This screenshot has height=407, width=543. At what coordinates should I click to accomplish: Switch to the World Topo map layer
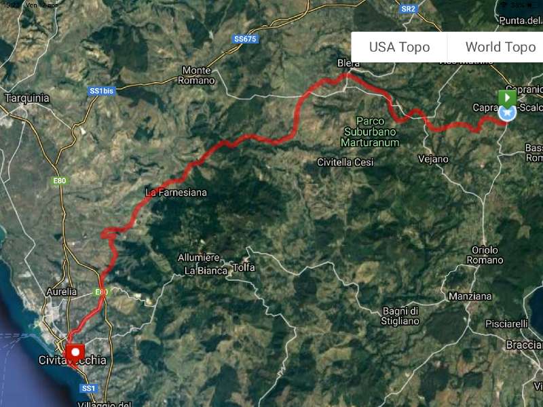[500, 47]
